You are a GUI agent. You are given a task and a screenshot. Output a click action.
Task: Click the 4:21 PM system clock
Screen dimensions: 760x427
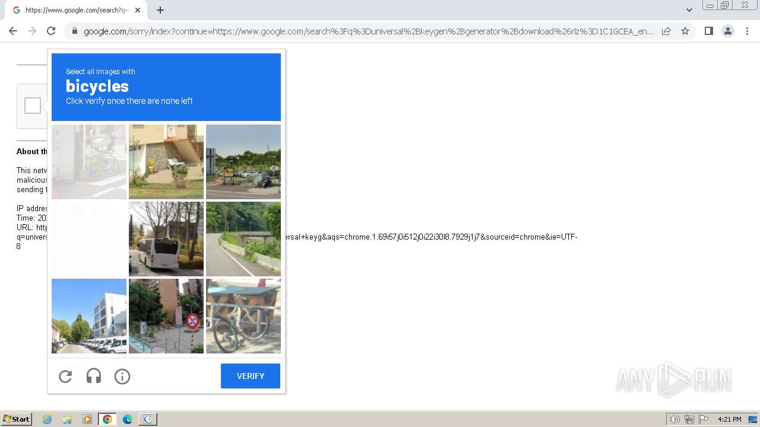730,419
